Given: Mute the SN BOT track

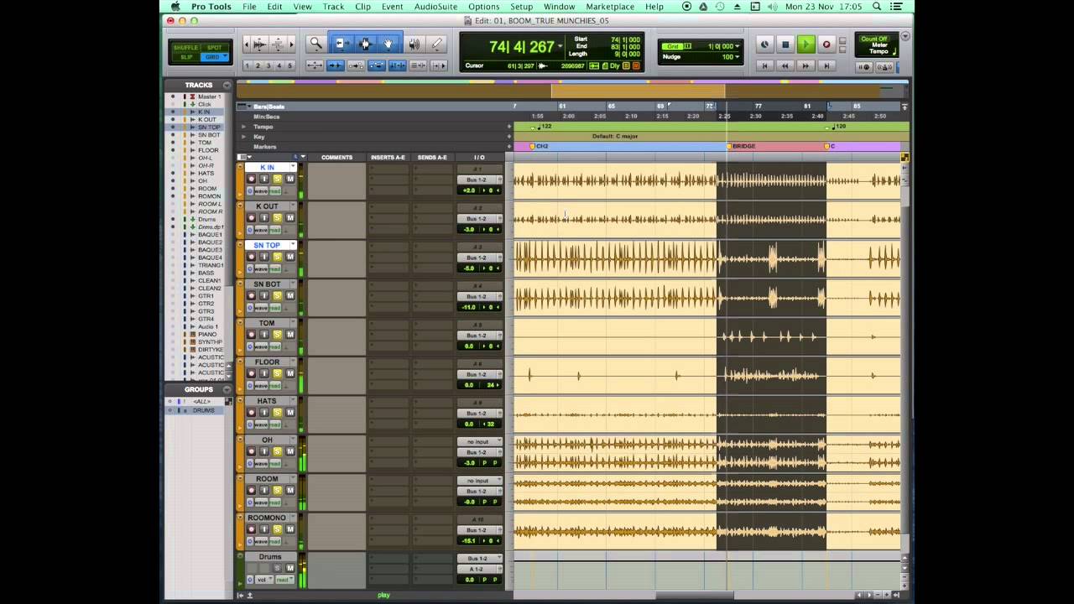Looking at the screenshot, I should tap(290, 296).
